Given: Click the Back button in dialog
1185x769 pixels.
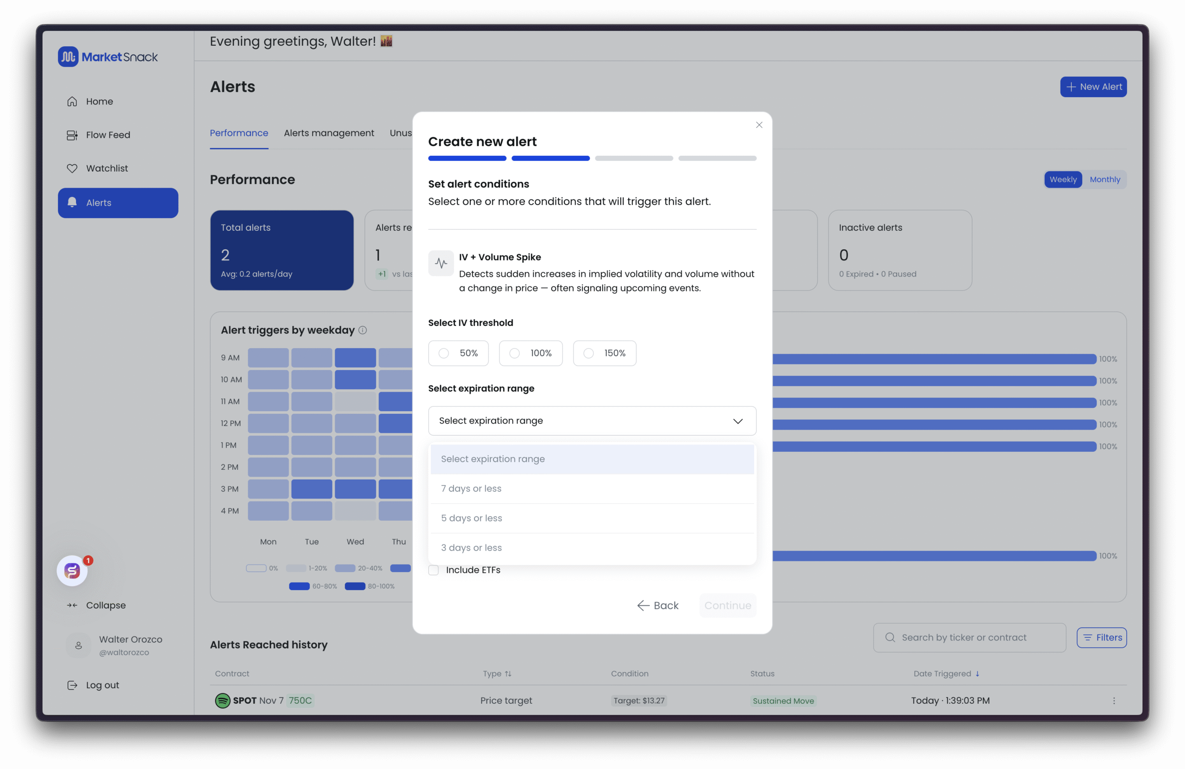Looking at the screenshot, I should point(658,606).
